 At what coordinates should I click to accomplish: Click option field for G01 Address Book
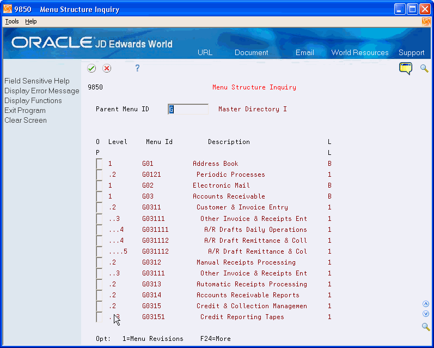99,164
